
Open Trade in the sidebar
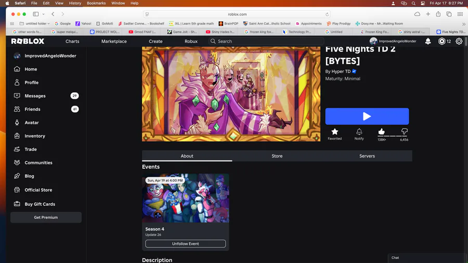coord(31,149)
